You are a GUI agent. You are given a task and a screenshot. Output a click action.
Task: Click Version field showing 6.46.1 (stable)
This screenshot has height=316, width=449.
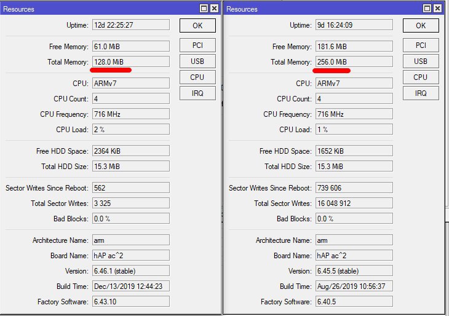coord(131,271)
